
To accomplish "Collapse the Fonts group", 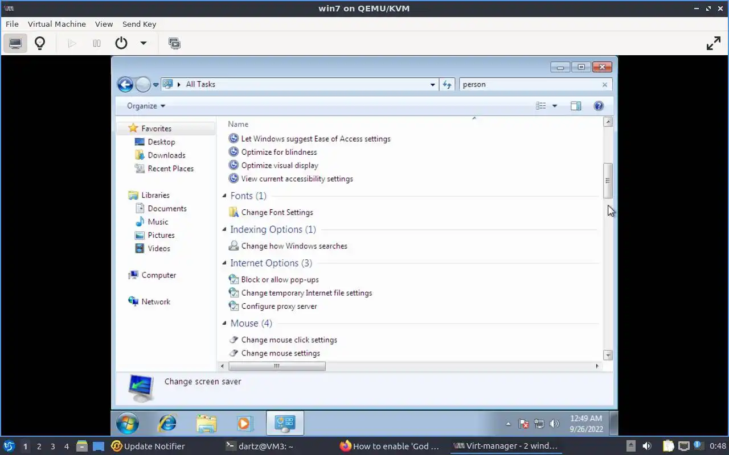I will click(x=224, y=196).
